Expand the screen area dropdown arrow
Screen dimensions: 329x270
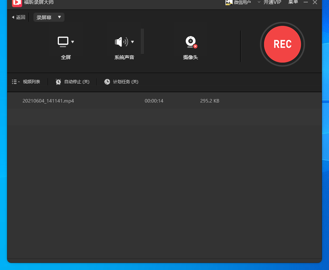(x=73, y=42)
